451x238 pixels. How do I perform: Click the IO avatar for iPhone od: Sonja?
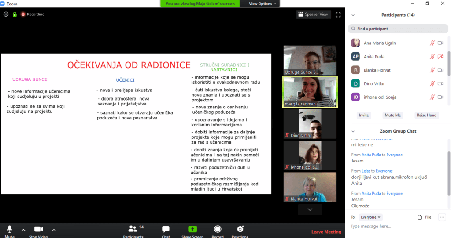(x=355, y=97)
